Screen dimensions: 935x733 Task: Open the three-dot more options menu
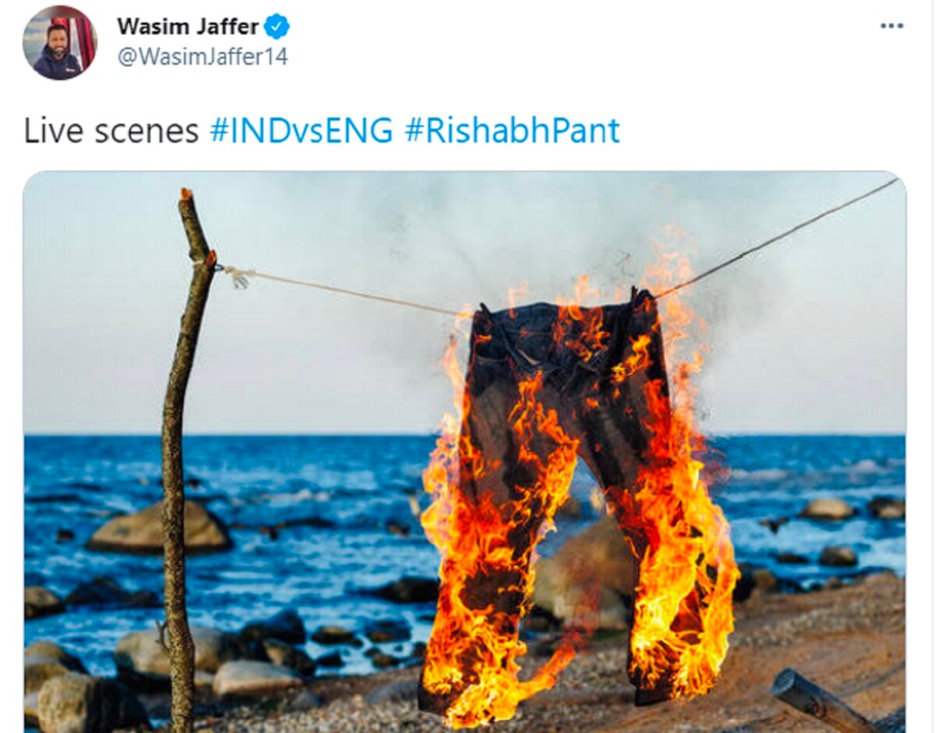click(x=891, y=26)
